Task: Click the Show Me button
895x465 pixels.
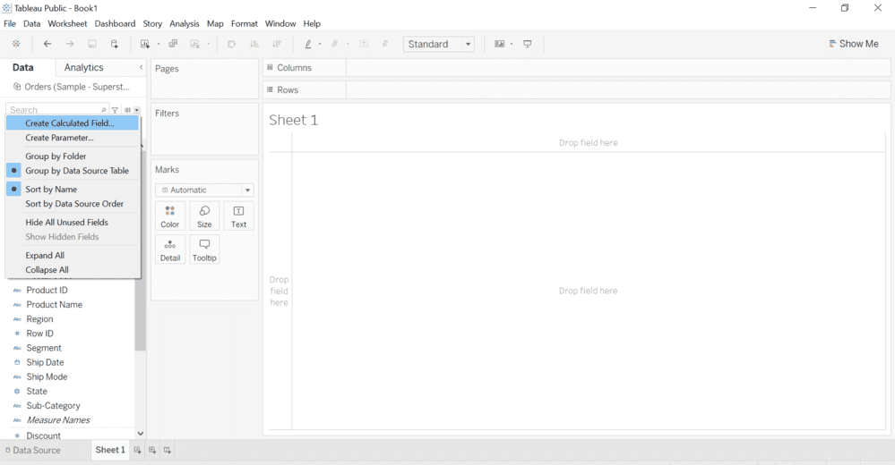Action: pyautogui.click(x=853, y=44)
